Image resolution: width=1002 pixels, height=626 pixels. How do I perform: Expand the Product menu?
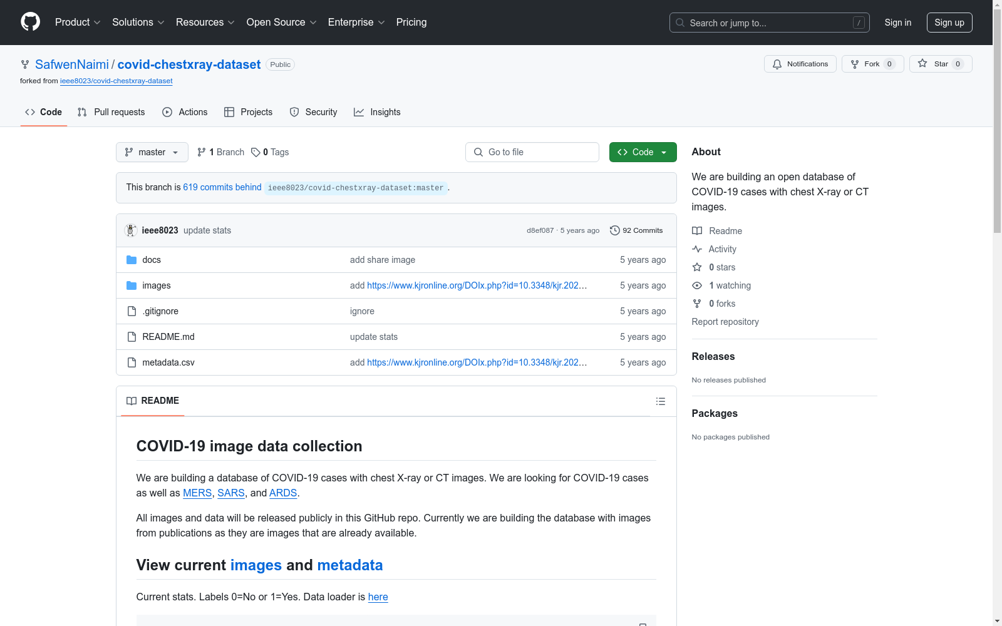(78, 23)
